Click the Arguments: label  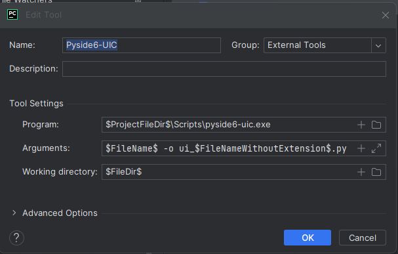(46, 148)
